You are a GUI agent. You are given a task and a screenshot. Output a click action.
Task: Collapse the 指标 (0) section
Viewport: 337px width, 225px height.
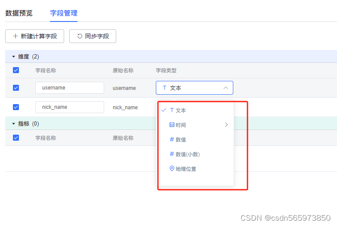(13, 124)
